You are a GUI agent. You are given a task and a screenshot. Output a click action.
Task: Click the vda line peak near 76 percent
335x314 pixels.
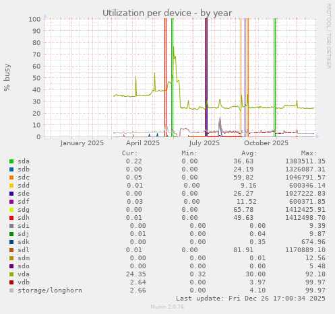pyautogui.click(x=173, y=48)
